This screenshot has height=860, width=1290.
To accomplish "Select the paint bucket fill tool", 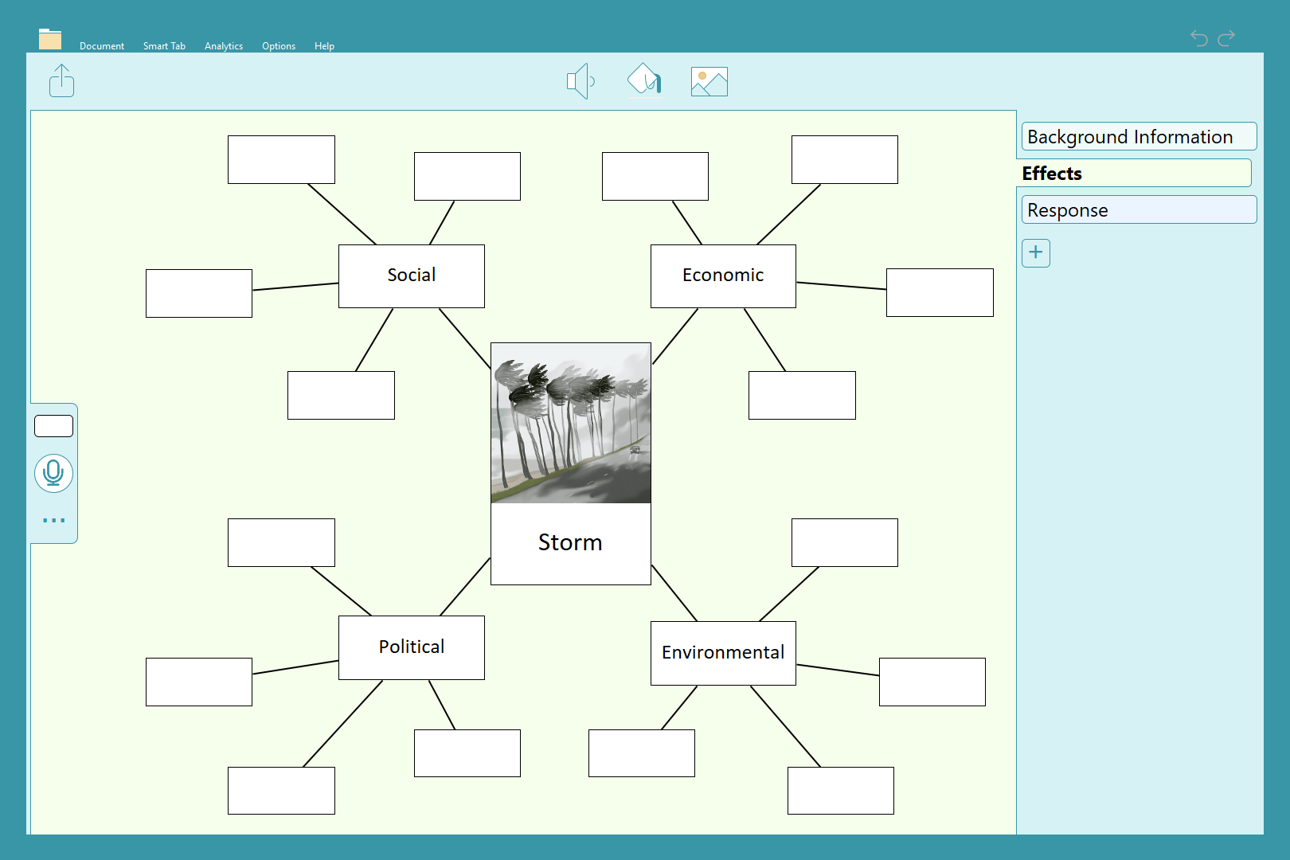I will (x=644, y=80).
